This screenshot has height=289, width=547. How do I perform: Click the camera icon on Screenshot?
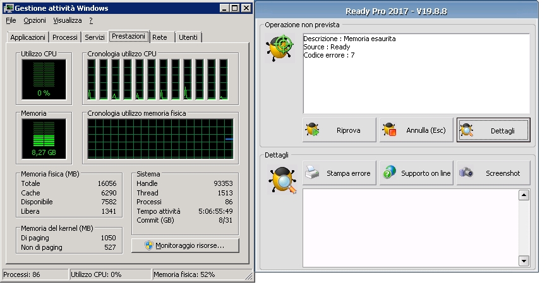click(466, 172)
